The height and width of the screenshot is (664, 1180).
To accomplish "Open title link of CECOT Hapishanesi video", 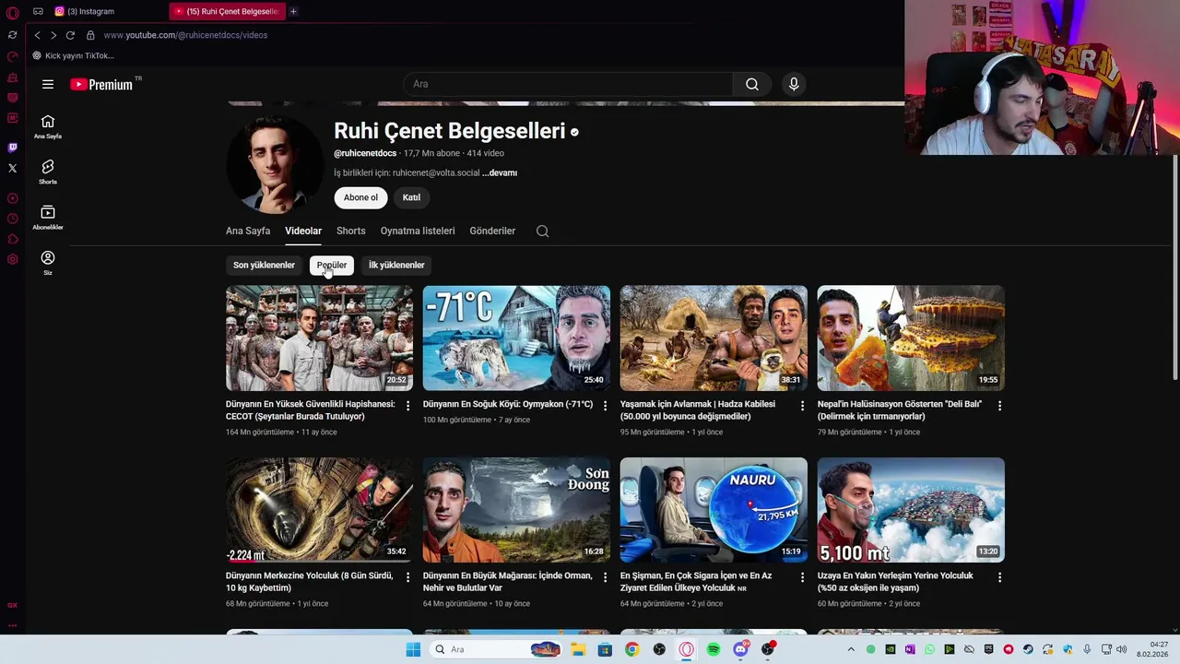I will [x=311, y=410].
